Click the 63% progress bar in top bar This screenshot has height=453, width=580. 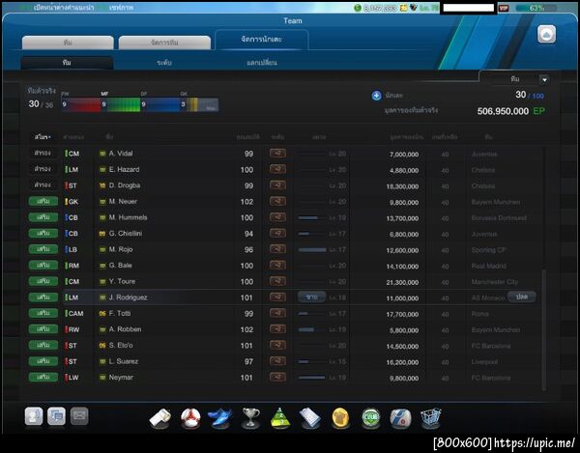[536, 8]
